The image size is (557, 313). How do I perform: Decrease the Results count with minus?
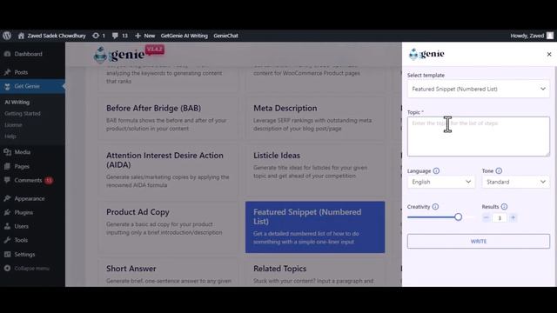486,217
